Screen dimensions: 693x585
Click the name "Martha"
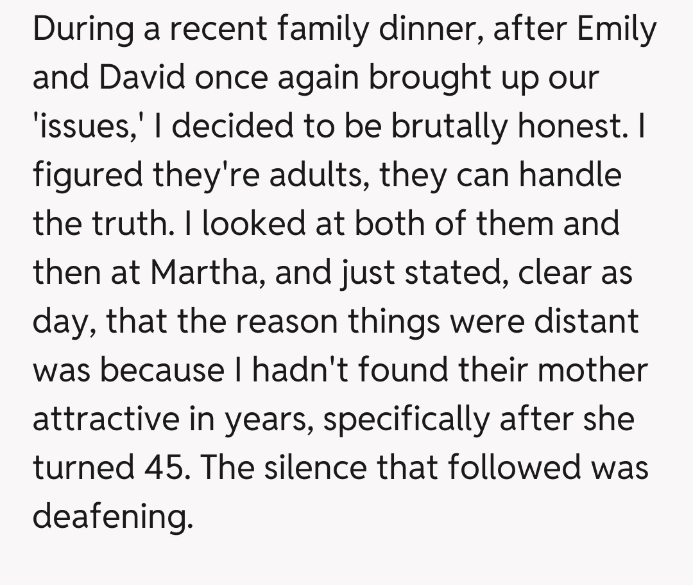pos(205,273)
